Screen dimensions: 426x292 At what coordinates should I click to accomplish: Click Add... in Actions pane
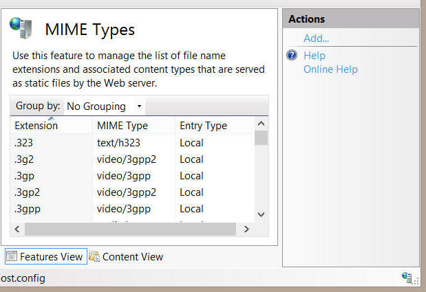pos(316,38)
